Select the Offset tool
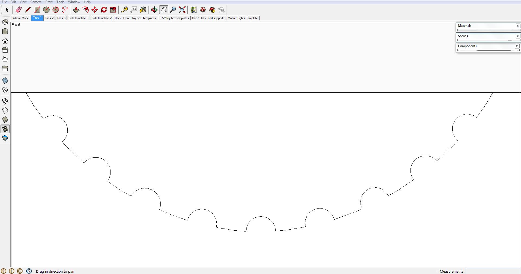The image size is (521, 274). [86, 10]
